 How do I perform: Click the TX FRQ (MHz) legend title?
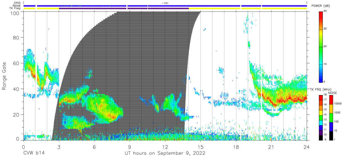(321, 89)
